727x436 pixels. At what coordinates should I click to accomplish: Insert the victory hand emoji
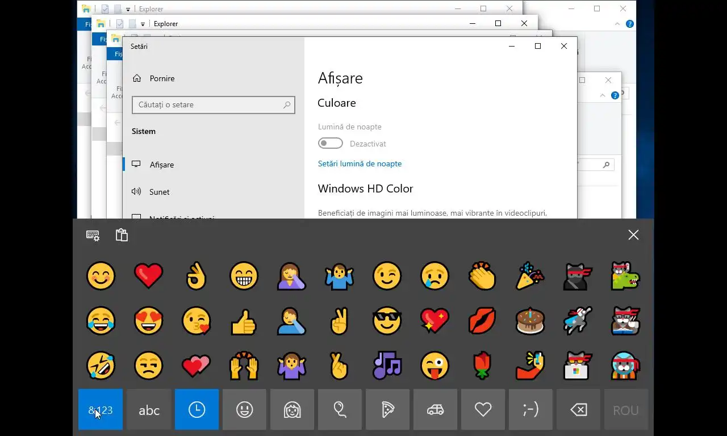pyautogui.click(x=339, y=321)
